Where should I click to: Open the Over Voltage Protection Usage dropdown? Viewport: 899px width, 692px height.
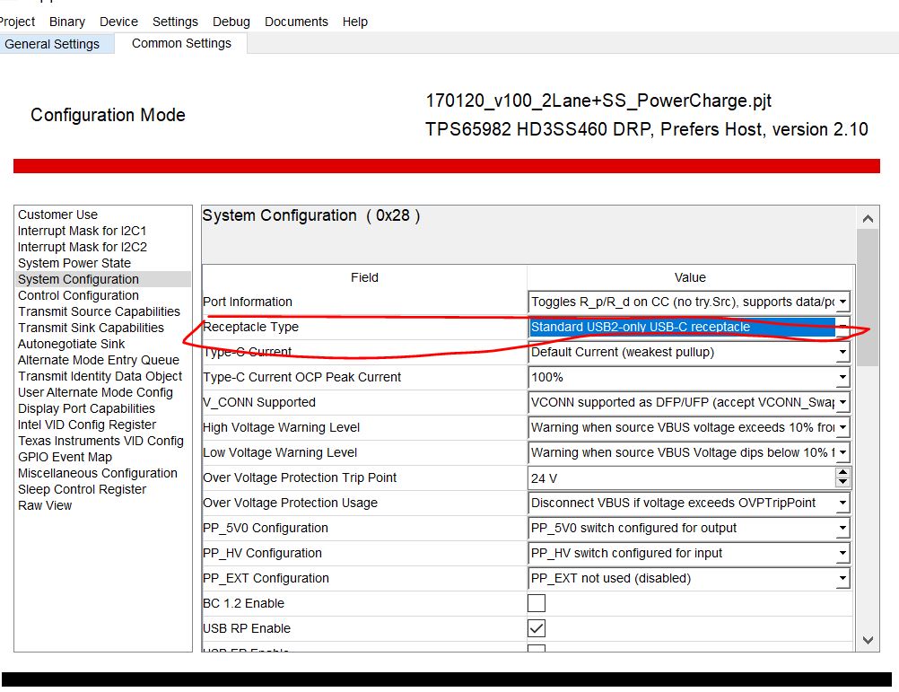(842, 503)
